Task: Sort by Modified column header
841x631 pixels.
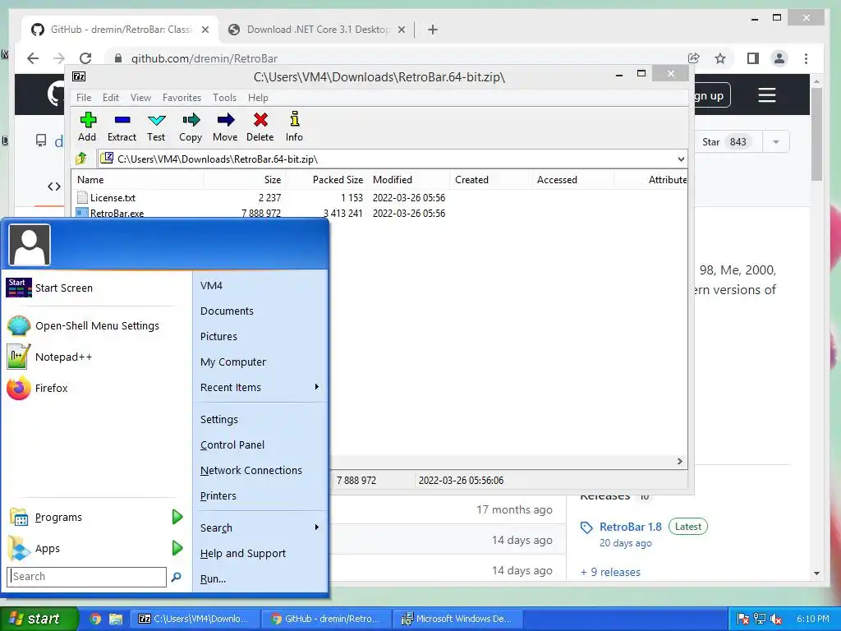Action: tap(393, 180)
